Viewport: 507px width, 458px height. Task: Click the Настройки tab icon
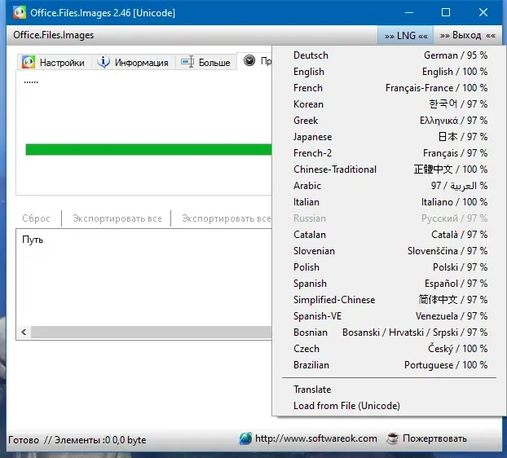coord(29,62)
